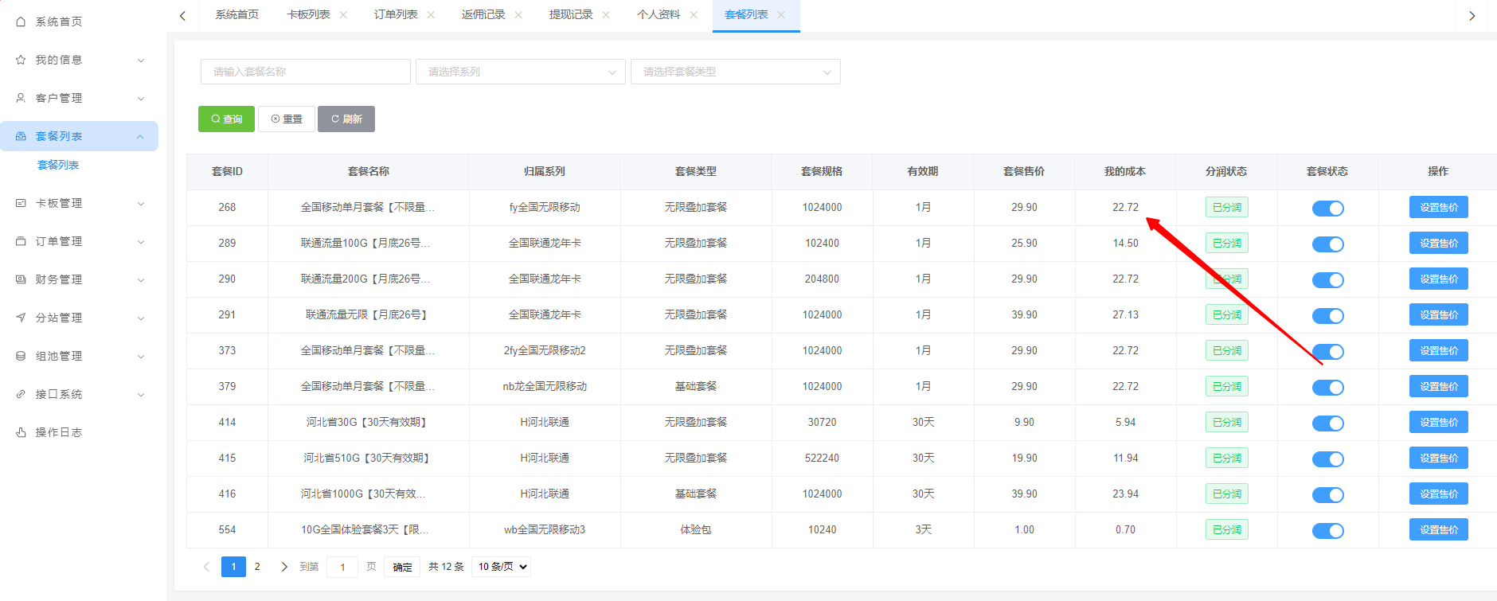1497x601 pixels.
Task: Expand the 客户管理 menu
Action: click(141, 98)
